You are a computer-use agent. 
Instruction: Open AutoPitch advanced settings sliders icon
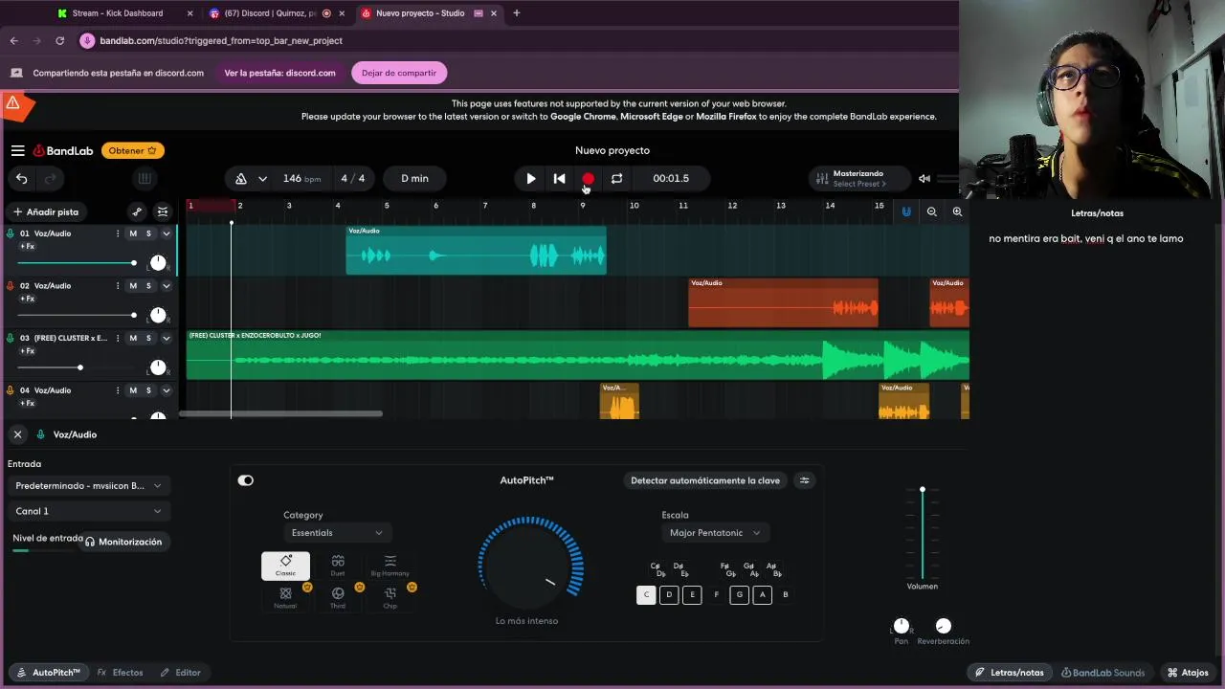point(805,480)
